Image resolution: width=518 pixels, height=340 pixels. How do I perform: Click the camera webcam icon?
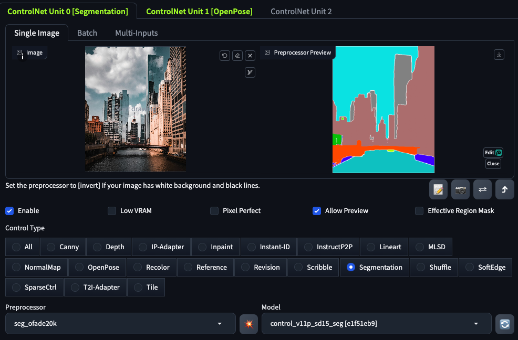coord(461,189)
